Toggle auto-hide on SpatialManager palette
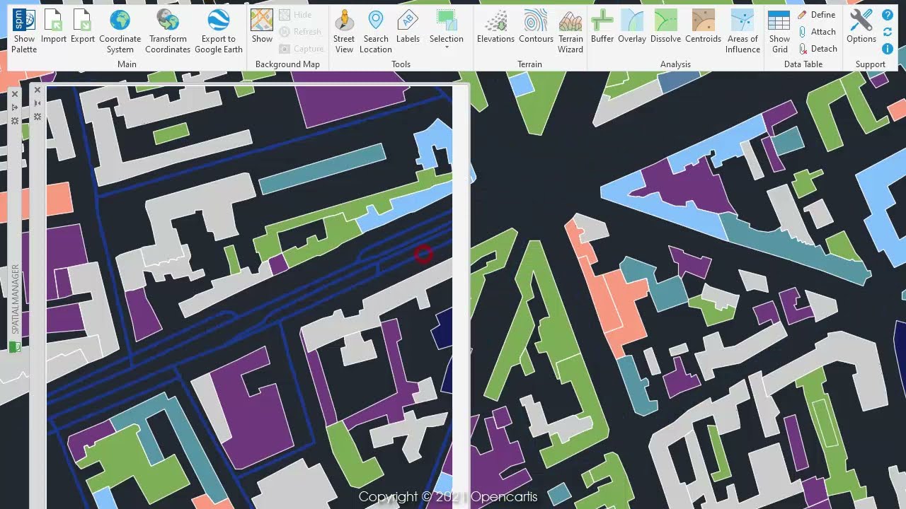This screenshot has height=509, width=906. pos(15,107)
